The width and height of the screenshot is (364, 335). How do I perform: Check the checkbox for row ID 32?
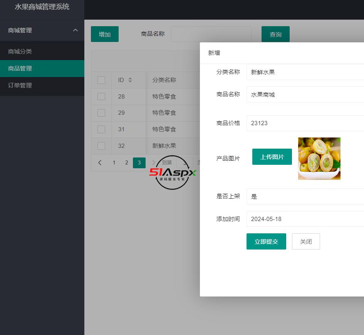tap(101, 146)
